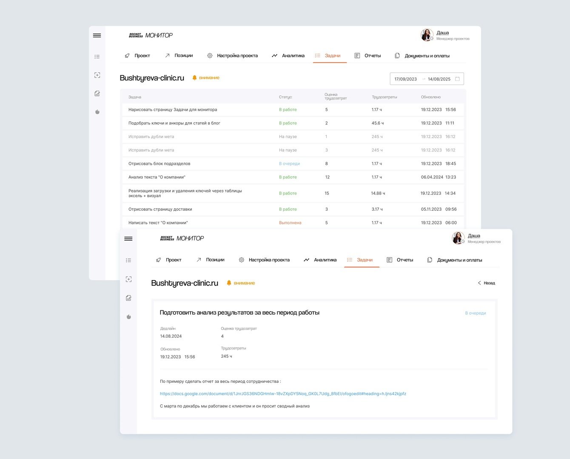This screenshot has width=570, height=459.
Task: Click the edit-note icon in the task list sidebar
Action: pos(97,94)
